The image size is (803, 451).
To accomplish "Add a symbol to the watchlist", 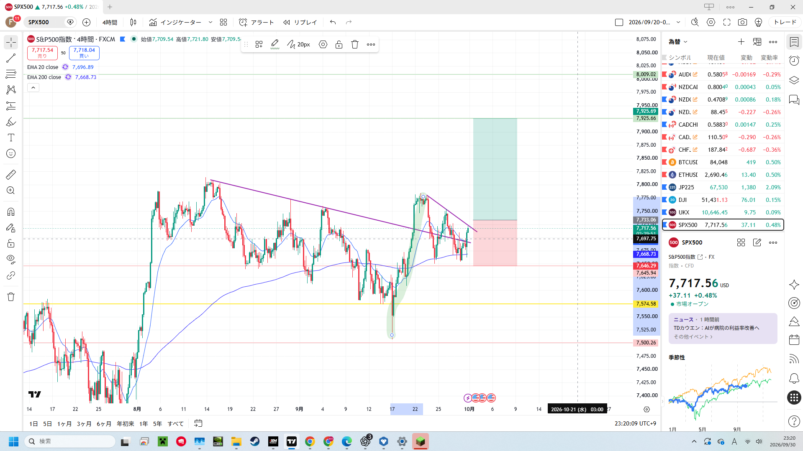I will click(741, 42).
